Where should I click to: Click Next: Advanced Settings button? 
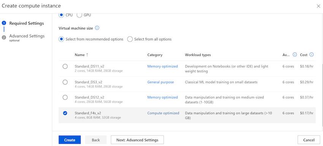coord(137,140)
